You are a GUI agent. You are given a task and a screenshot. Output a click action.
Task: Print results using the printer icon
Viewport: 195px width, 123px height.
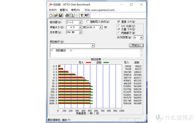point(67,15)
